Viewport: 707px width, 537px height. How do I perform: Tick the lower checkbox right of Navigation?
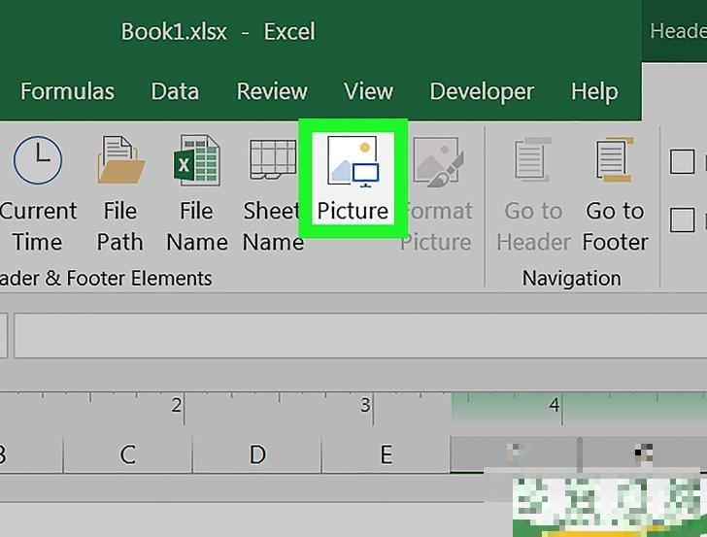pos(683,219)
